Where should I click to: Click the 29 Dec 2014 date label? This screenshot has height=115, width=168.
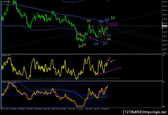5,109
